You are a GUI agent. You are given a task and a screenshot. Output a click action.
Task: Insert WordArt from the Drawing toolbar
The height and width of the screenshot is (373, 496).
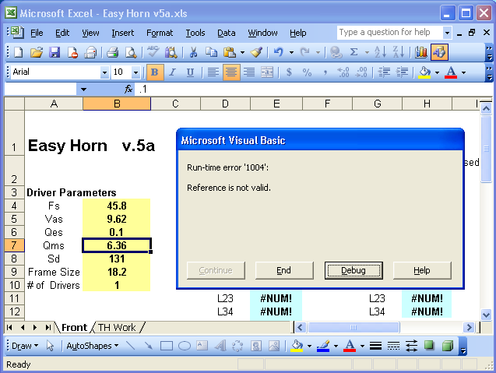click(x=220, y=346)
